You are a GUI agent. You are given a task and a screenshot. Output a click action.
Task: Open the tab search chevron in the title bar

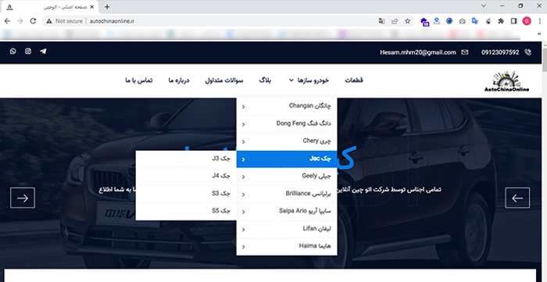[x=484, y=5]
